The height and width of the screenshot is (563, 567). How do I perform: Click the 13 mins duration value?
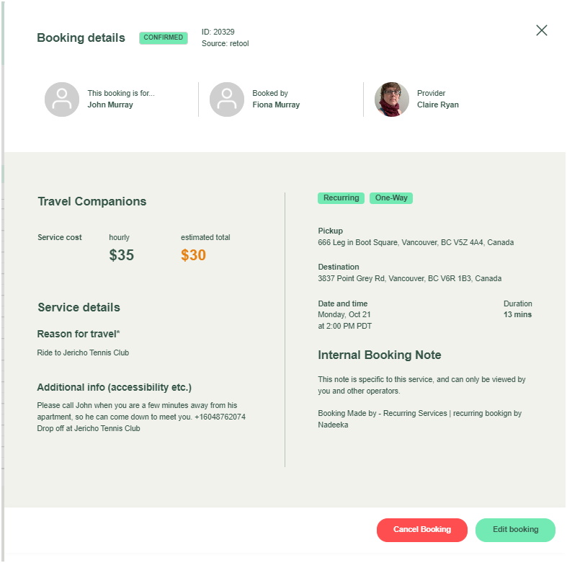pyautogui.click(x=517, y=315)
